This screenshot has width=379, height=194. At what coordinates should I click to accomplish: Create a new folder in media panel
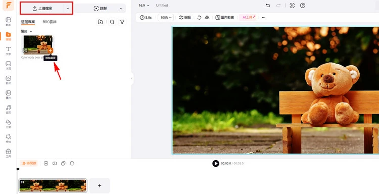click(x=100, y=22)
